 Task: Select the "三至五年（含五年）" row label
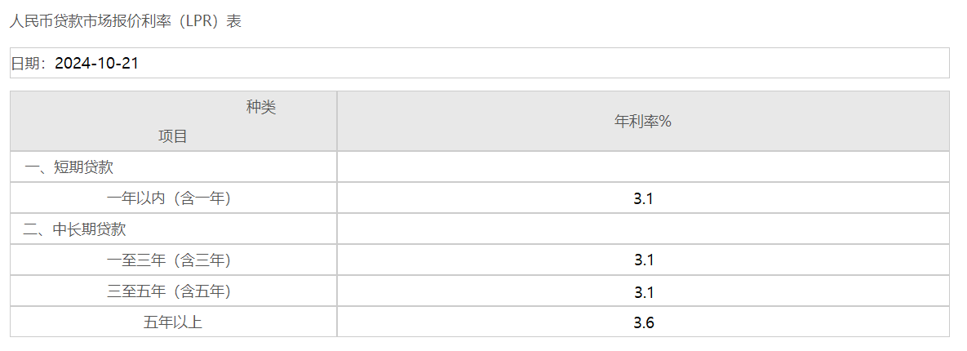pyautogui.click(x=169, y=291)
